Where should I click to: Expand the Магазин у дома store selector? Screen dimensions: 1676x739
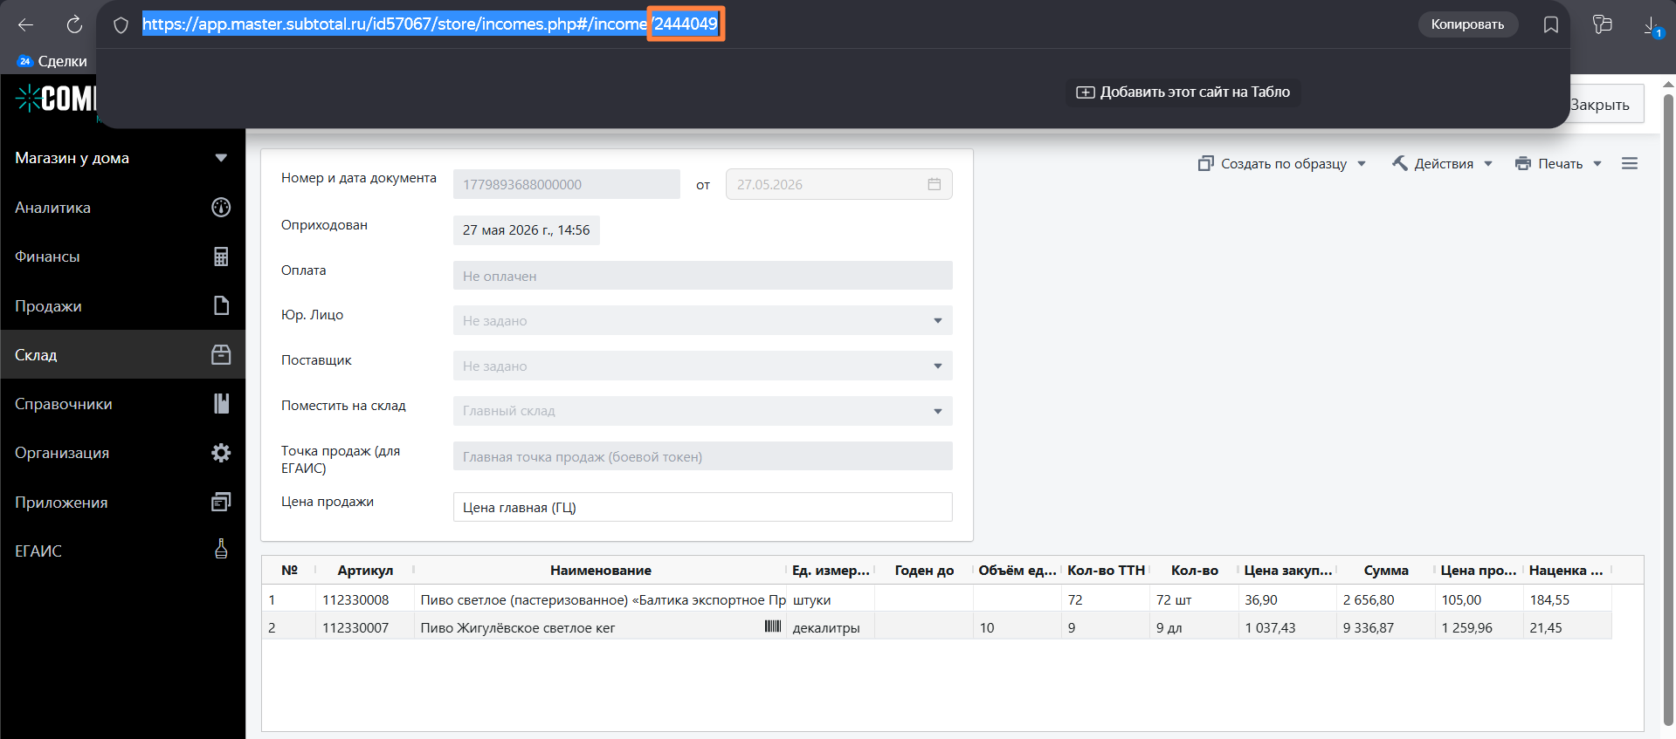[x=121, y=158]
